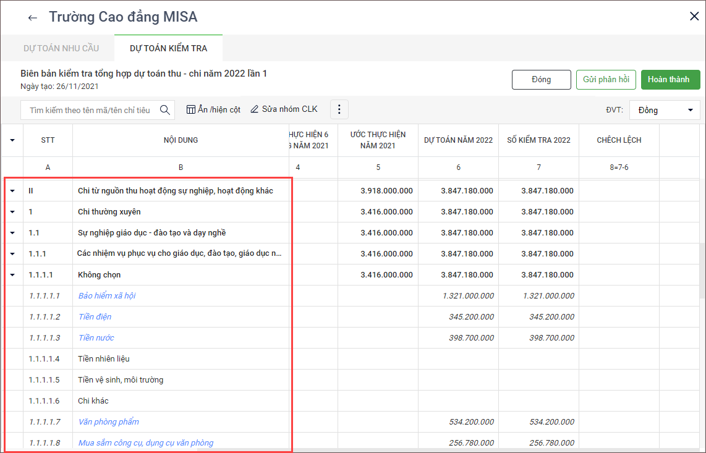Click the Đóng button
This screenshot has width=706, height=453.
[x=541, y=80]
